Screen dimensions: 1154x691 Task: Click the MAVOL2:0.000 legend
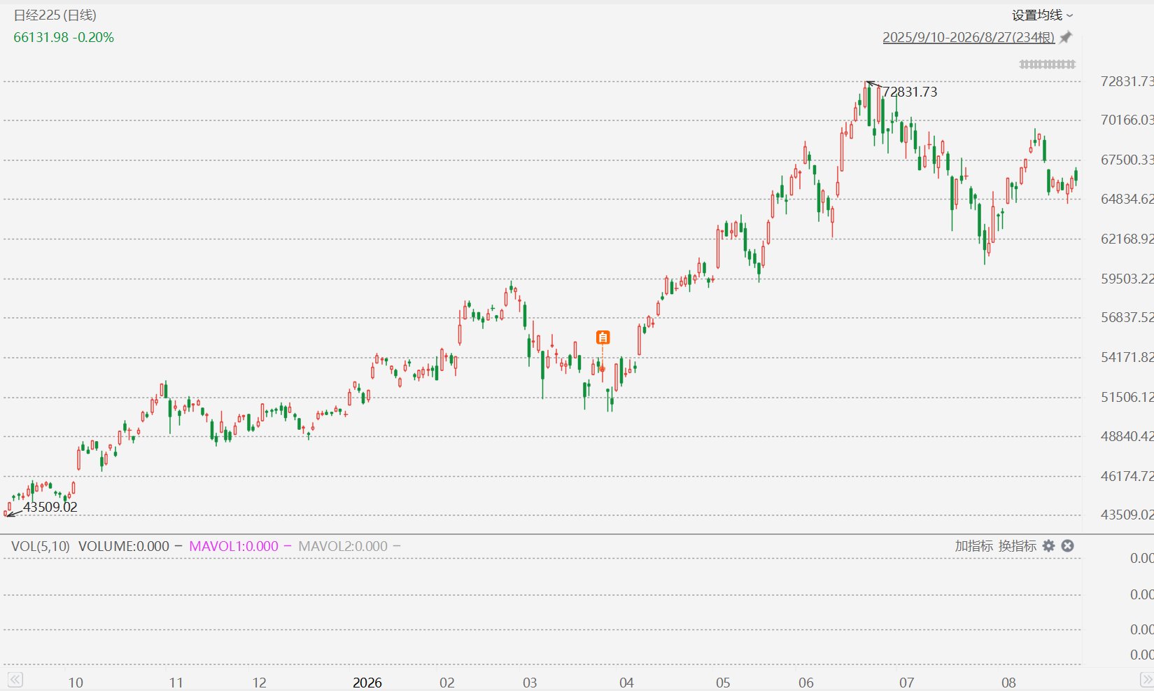tap(343, 546)
